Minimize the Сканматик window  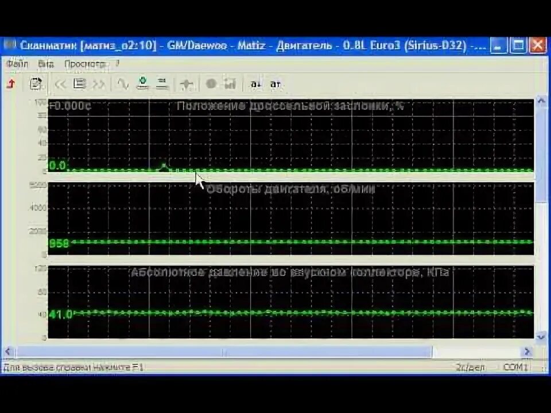[499, 46]
